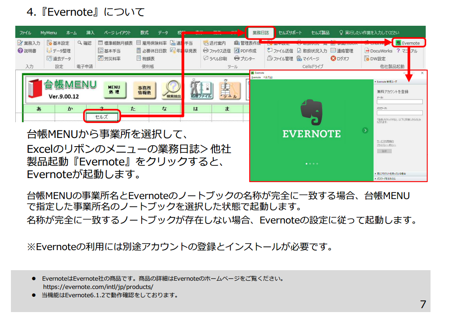Select the あ index column header
455x316 pixels.
39,109
